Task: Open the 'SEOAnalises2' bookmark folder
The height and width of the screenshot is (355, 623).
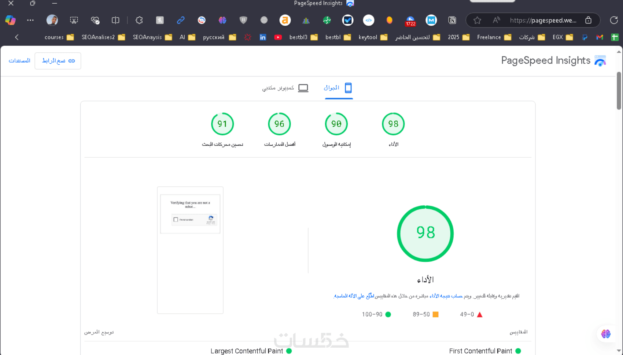Action: pos(103,37)
